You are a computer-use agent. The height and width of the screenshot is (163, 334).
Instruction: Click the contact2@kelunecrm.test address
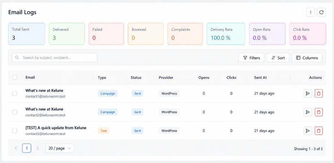coord(45,115)
